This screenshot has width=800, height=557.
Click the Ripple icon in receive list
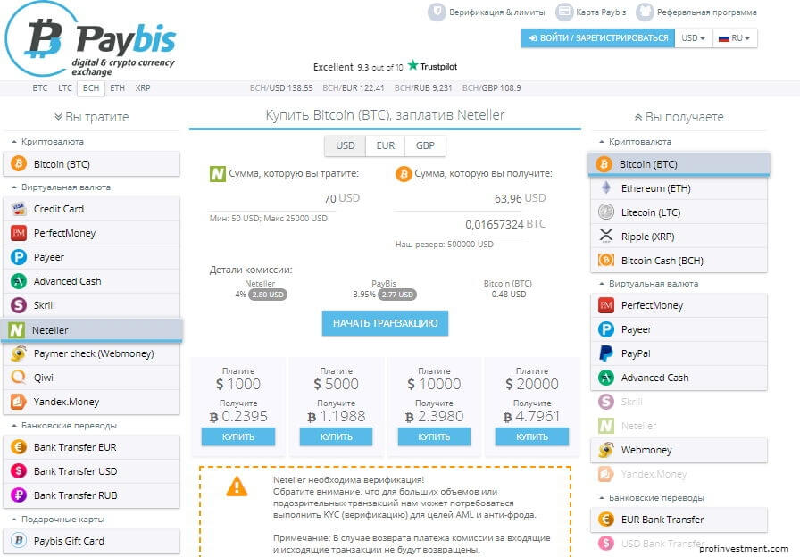tap(606, 236)
